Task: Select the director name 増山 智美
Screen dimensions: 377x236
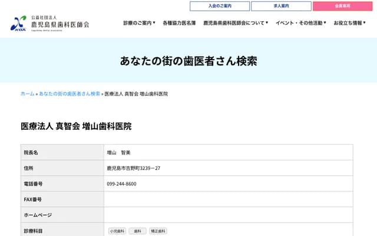Action: click(118, 152)
